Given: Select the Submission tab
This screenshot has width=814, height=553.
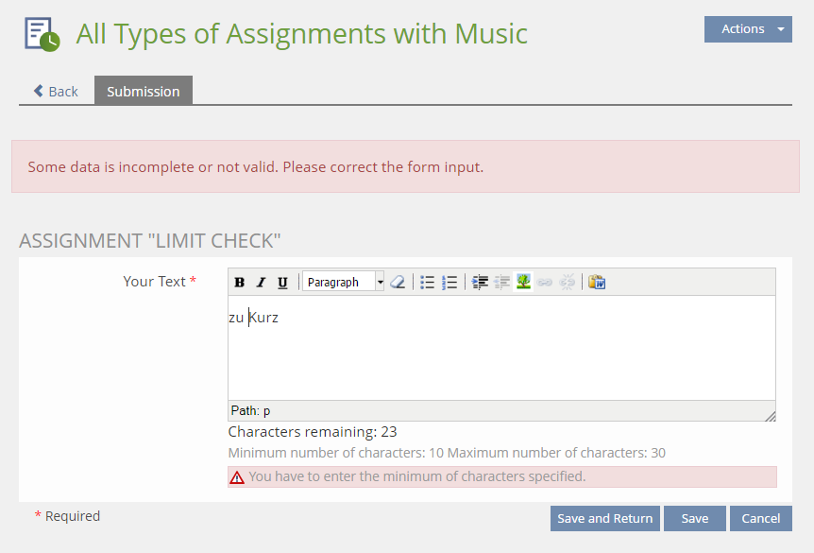Looking at the screenshot, I should tap(144, 92).
